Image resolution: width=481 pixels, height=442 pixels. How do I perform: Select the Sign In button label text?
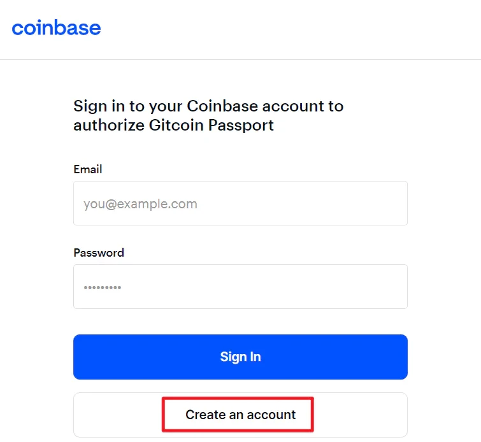240,357
